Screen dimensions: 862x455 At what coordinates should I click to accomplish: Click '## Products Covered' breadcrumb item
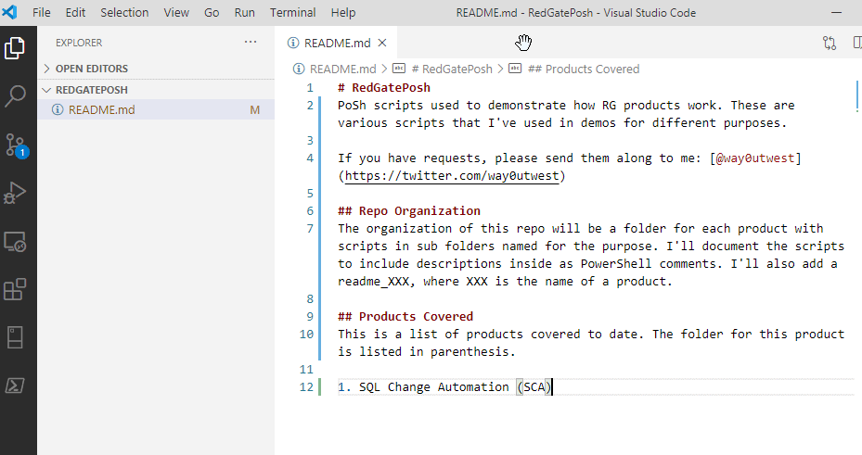(x=584, y=69)
